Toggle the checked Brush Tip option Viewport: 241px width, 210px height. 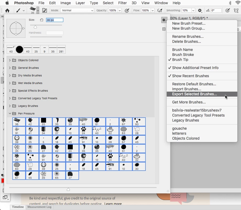180,60
